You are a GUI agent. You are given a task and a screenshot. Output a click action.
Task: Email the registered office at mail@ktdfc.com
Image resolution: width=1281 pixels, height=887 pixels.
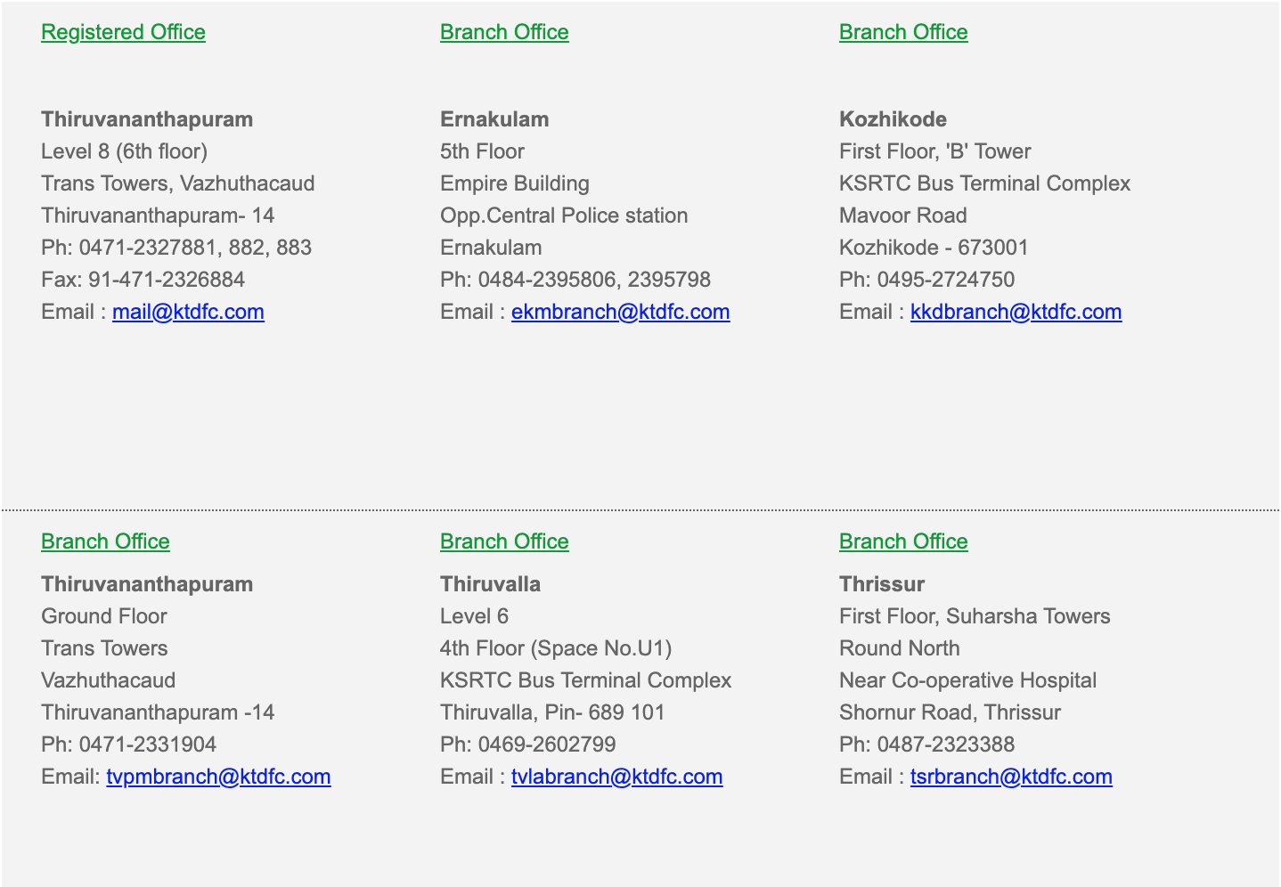click(188, 312)
